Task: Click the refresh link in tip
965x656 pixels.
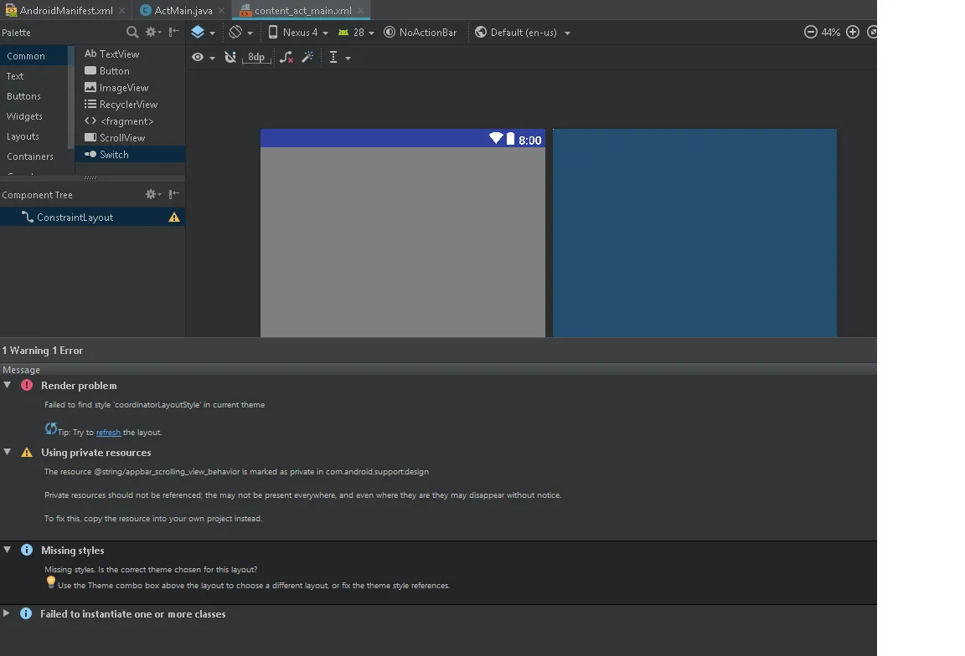Action: coord(108,433)
